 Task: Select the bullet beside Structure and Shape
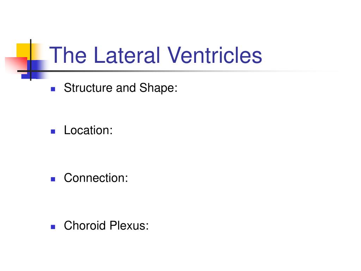click(x=53, y=89)
